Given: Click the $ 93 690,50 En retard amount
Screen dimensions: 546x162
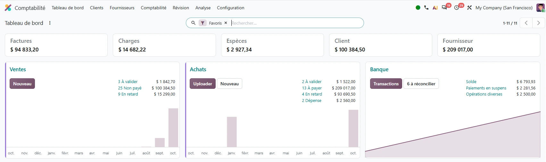Looking at the screenshot, I should tap(344, 94).
